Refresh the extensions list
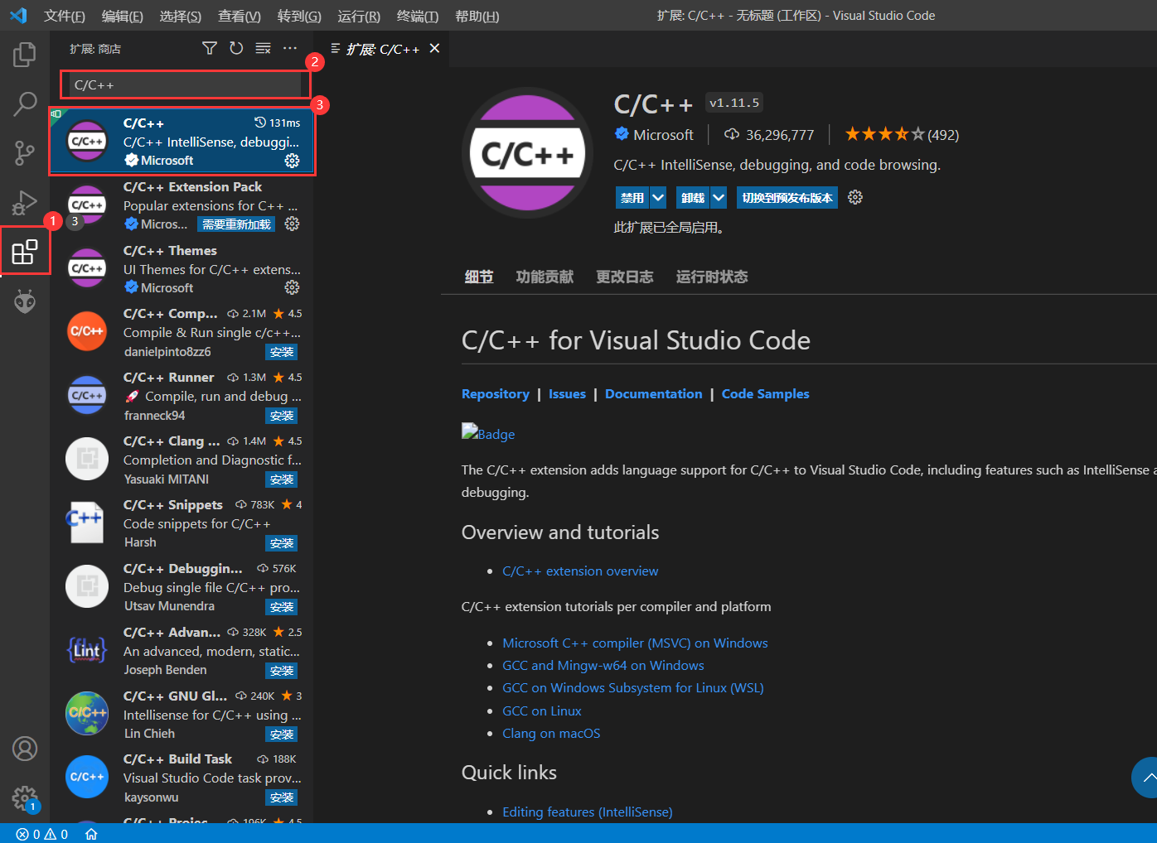1157x843 pixels. click(x=236, y=49)
